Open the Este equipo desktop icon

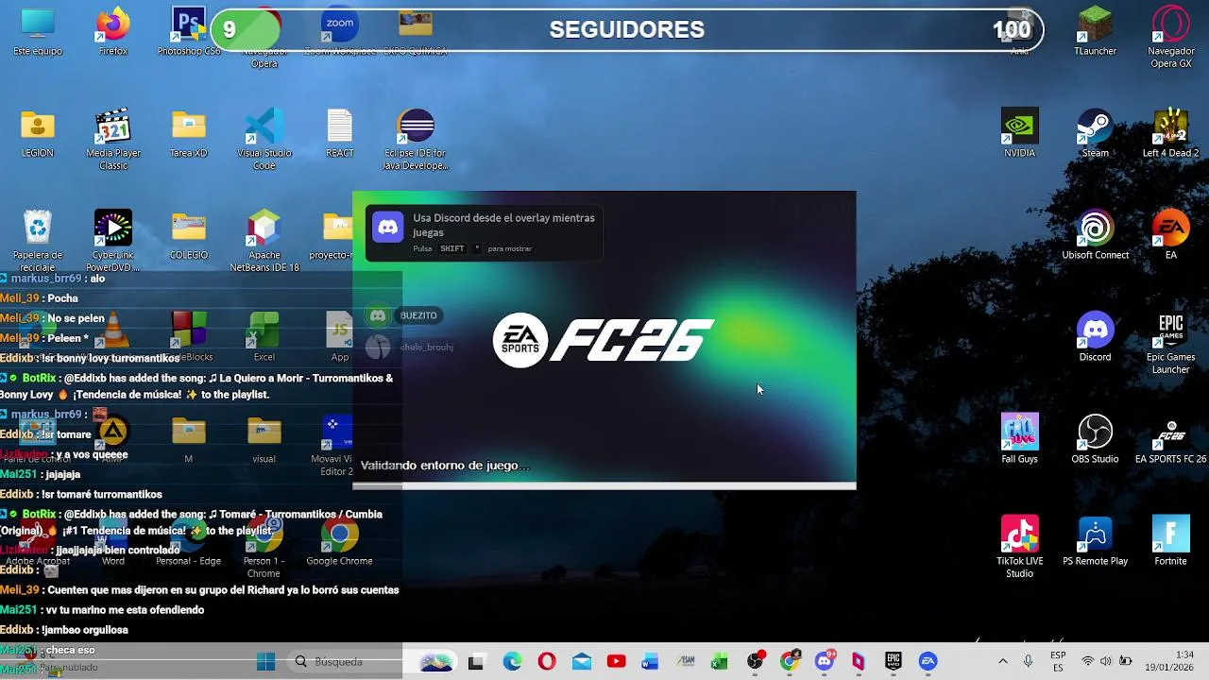[38, 32]
